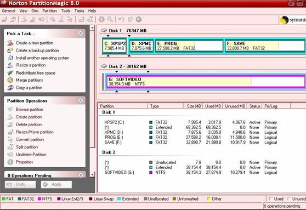Sort by the Type column header

pos(165,106)
